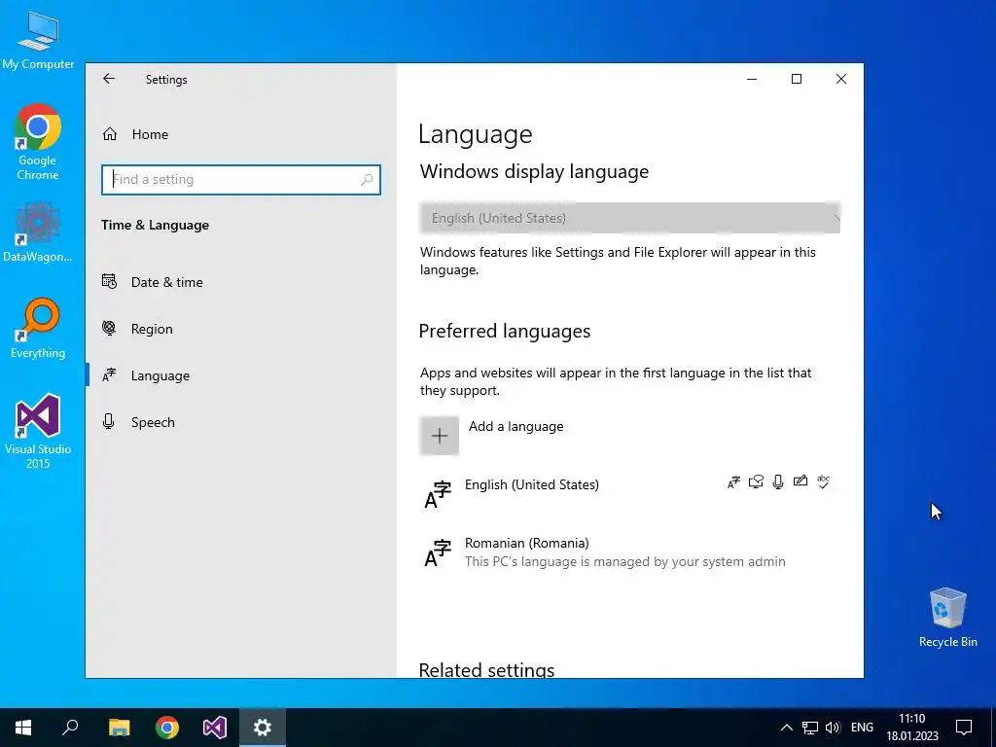Click the Speech microphone icon in sidebar
This screenshot has width=996, height=747.
109,422
